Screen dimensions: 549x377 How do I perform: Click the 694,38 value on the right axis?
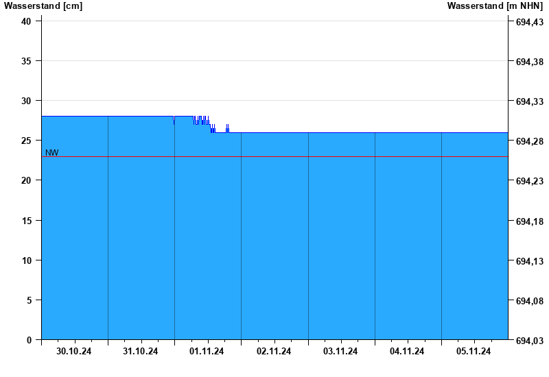pos(530,62)
